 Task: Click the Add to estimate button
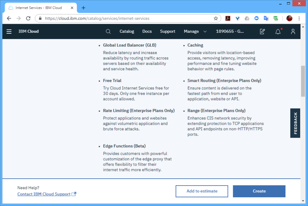pyautogui.click(x=202, y=191)
